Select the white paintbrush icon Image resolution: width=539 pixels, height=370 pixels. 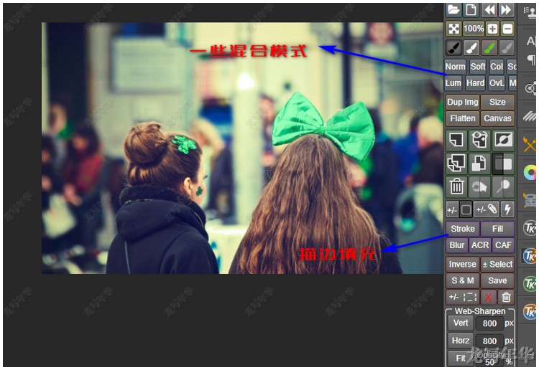[x=471, y=48]
